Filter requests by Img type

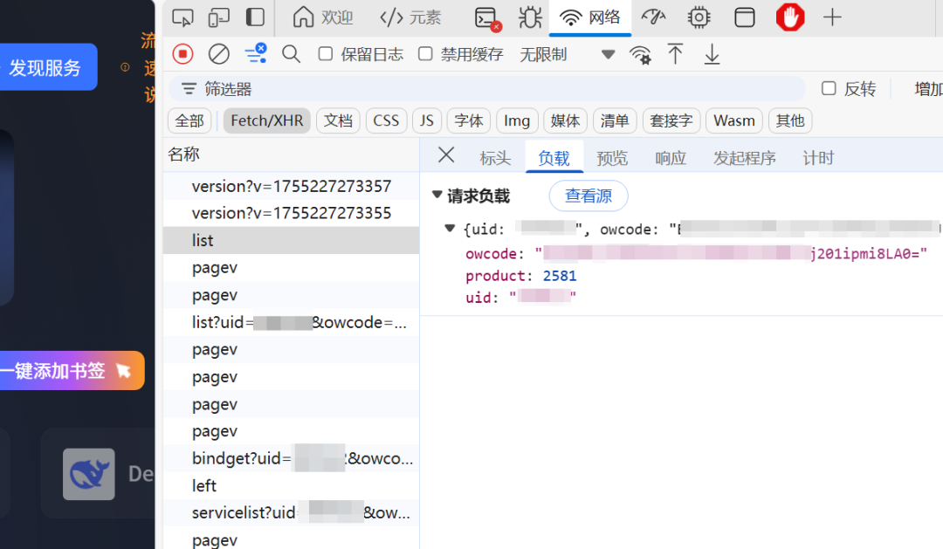[517, 120]
